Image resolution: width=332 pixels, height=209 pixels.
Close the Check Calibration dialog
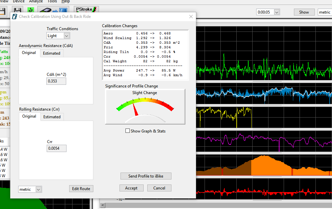coord(191,17)
